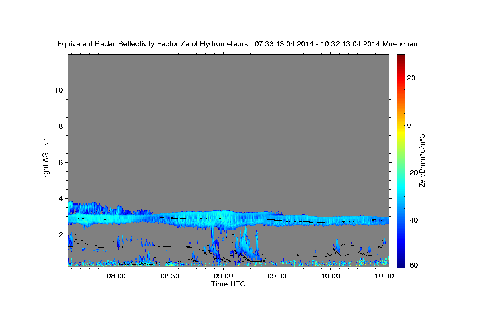Click the height tick label '10'
Image resolution: width=481 pixels, height=321 pixels.
[x=59, y=90]
